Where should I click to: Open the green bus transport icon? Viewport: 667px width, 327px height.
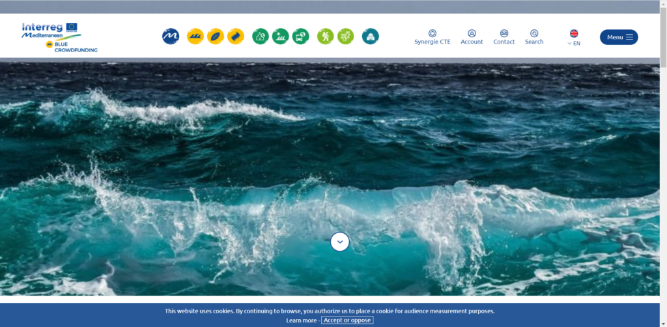[x=300, y=36]
